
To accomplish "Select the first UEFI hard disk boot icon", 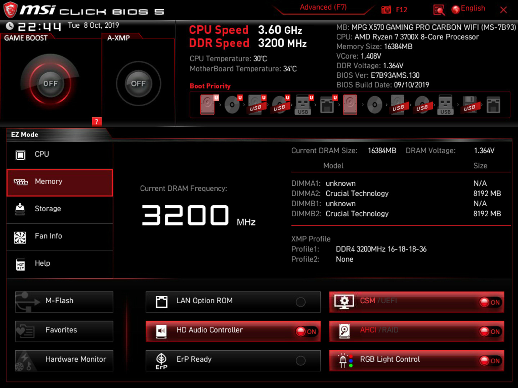I will 209,105.
